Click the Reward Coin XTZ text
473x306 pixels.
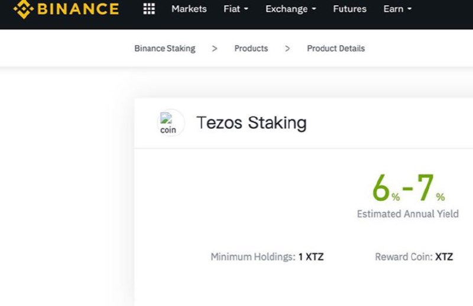click(414, 257)
